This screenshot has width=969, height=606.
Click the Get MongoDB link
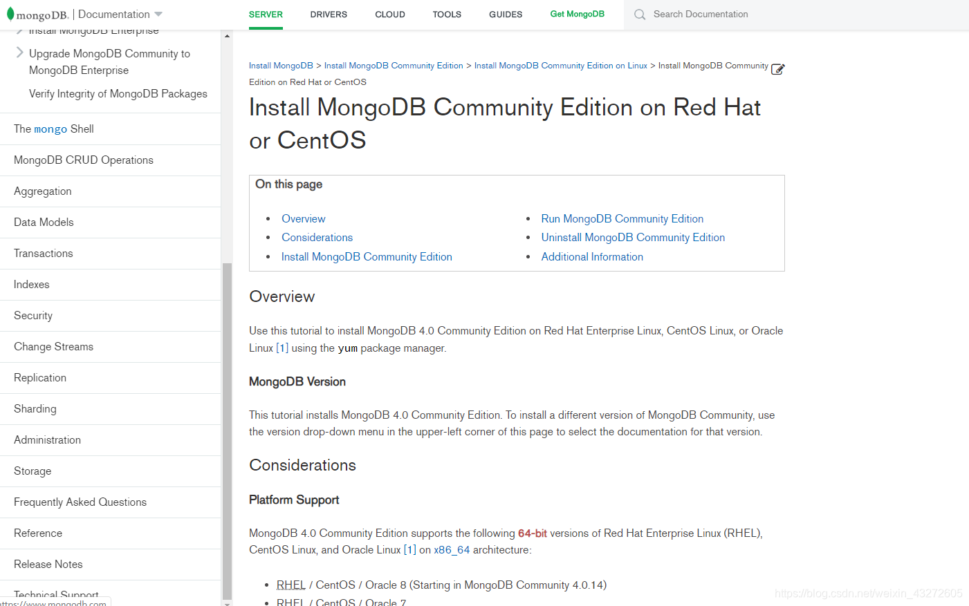coord(577,14)
